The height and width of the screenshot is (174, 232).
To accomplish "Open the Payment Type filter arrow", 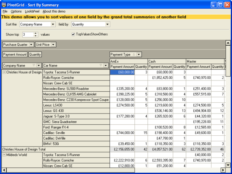I will pos(139,54).
